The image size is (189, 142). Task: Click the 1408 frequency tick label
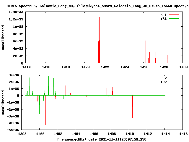[x=112, y=134]
